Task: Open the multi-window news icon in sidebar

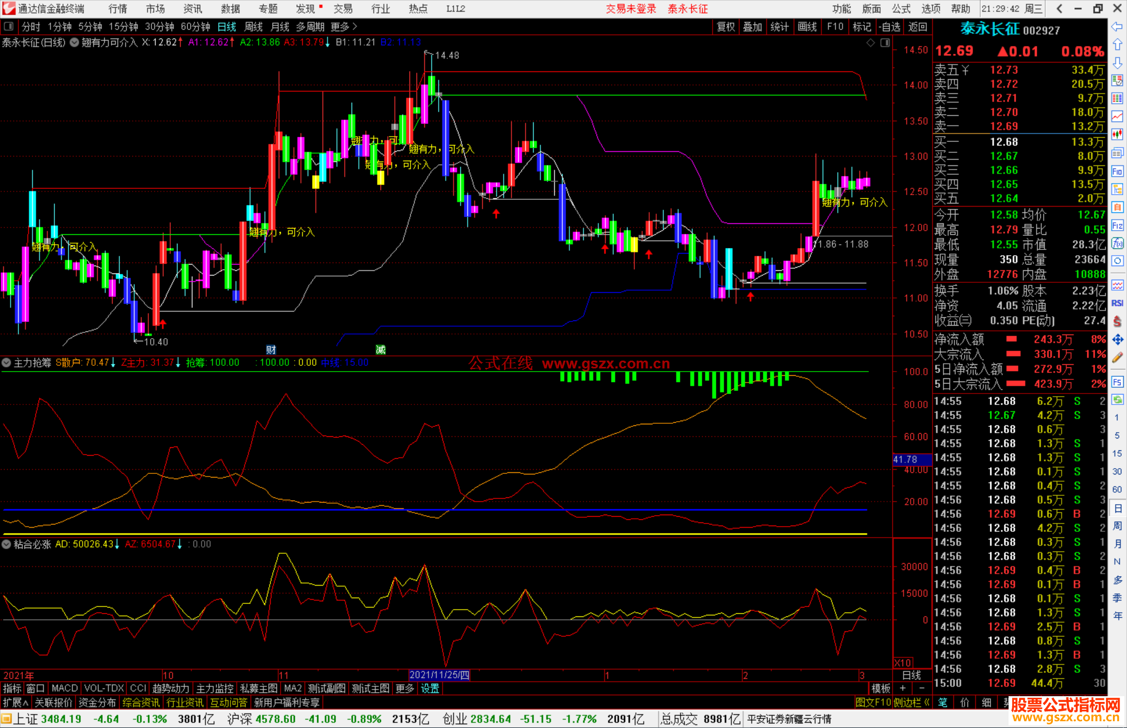Action: 1117,153
